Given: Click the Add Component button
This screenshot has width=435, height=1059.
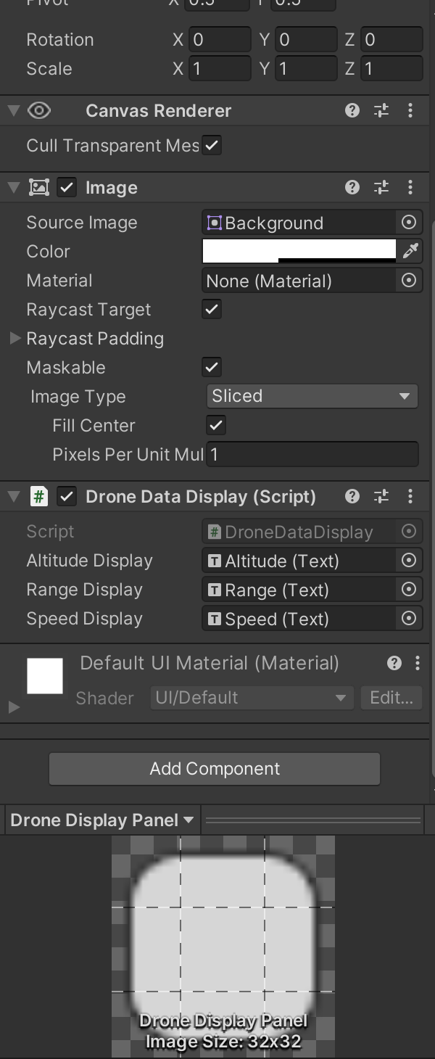Looking at the screenshot, I should pyautogui.click(x=215, y=769).
